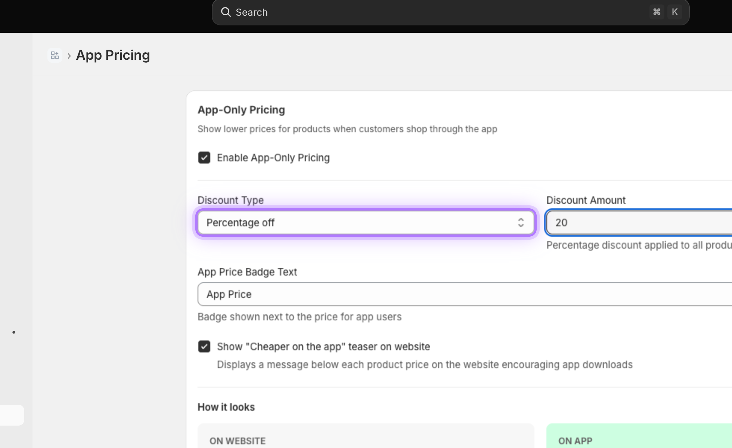732x448 pixels.
Task: Open the apps grid breadcrumb icon
Action: [55, 56]
